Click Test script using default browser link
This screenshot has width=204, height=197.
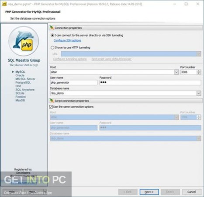[x=111, y=59]
